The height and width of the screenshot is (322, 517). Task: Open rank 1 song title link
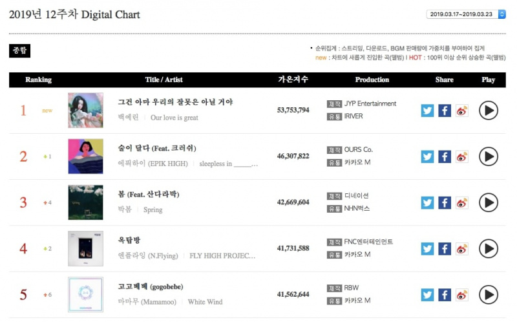tap(175, 102)
